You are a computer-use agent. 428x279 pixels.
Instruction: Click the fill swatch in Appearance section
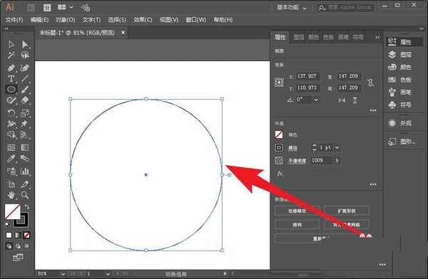coord(279,135)
